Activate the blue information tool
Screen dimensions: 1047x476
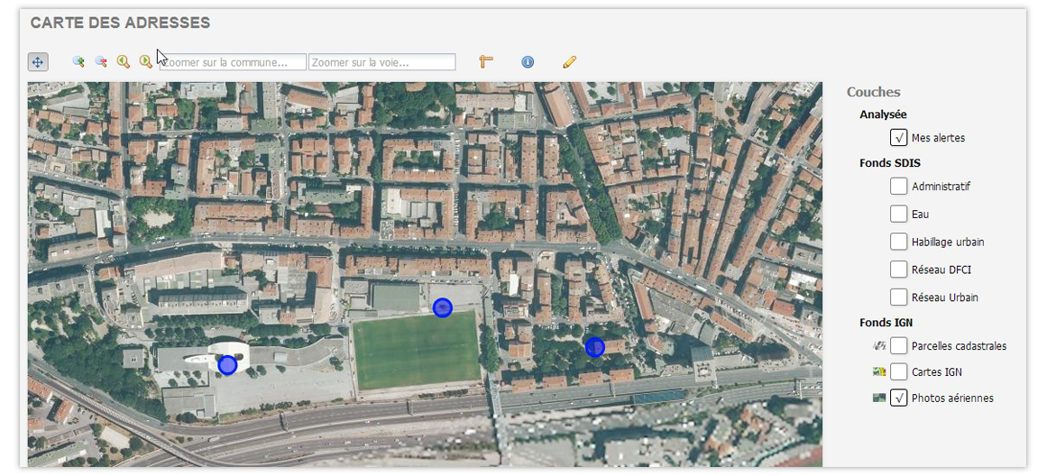point(528,62)
